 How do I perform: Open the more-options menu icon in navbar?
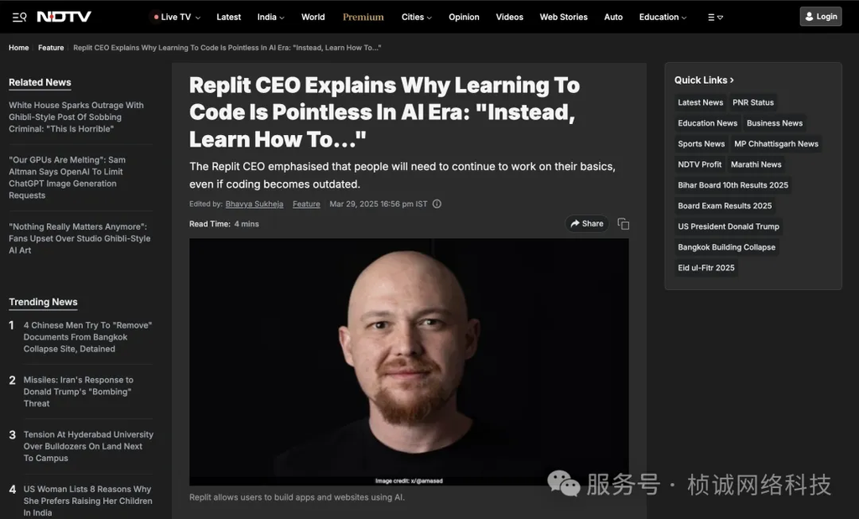716,17
